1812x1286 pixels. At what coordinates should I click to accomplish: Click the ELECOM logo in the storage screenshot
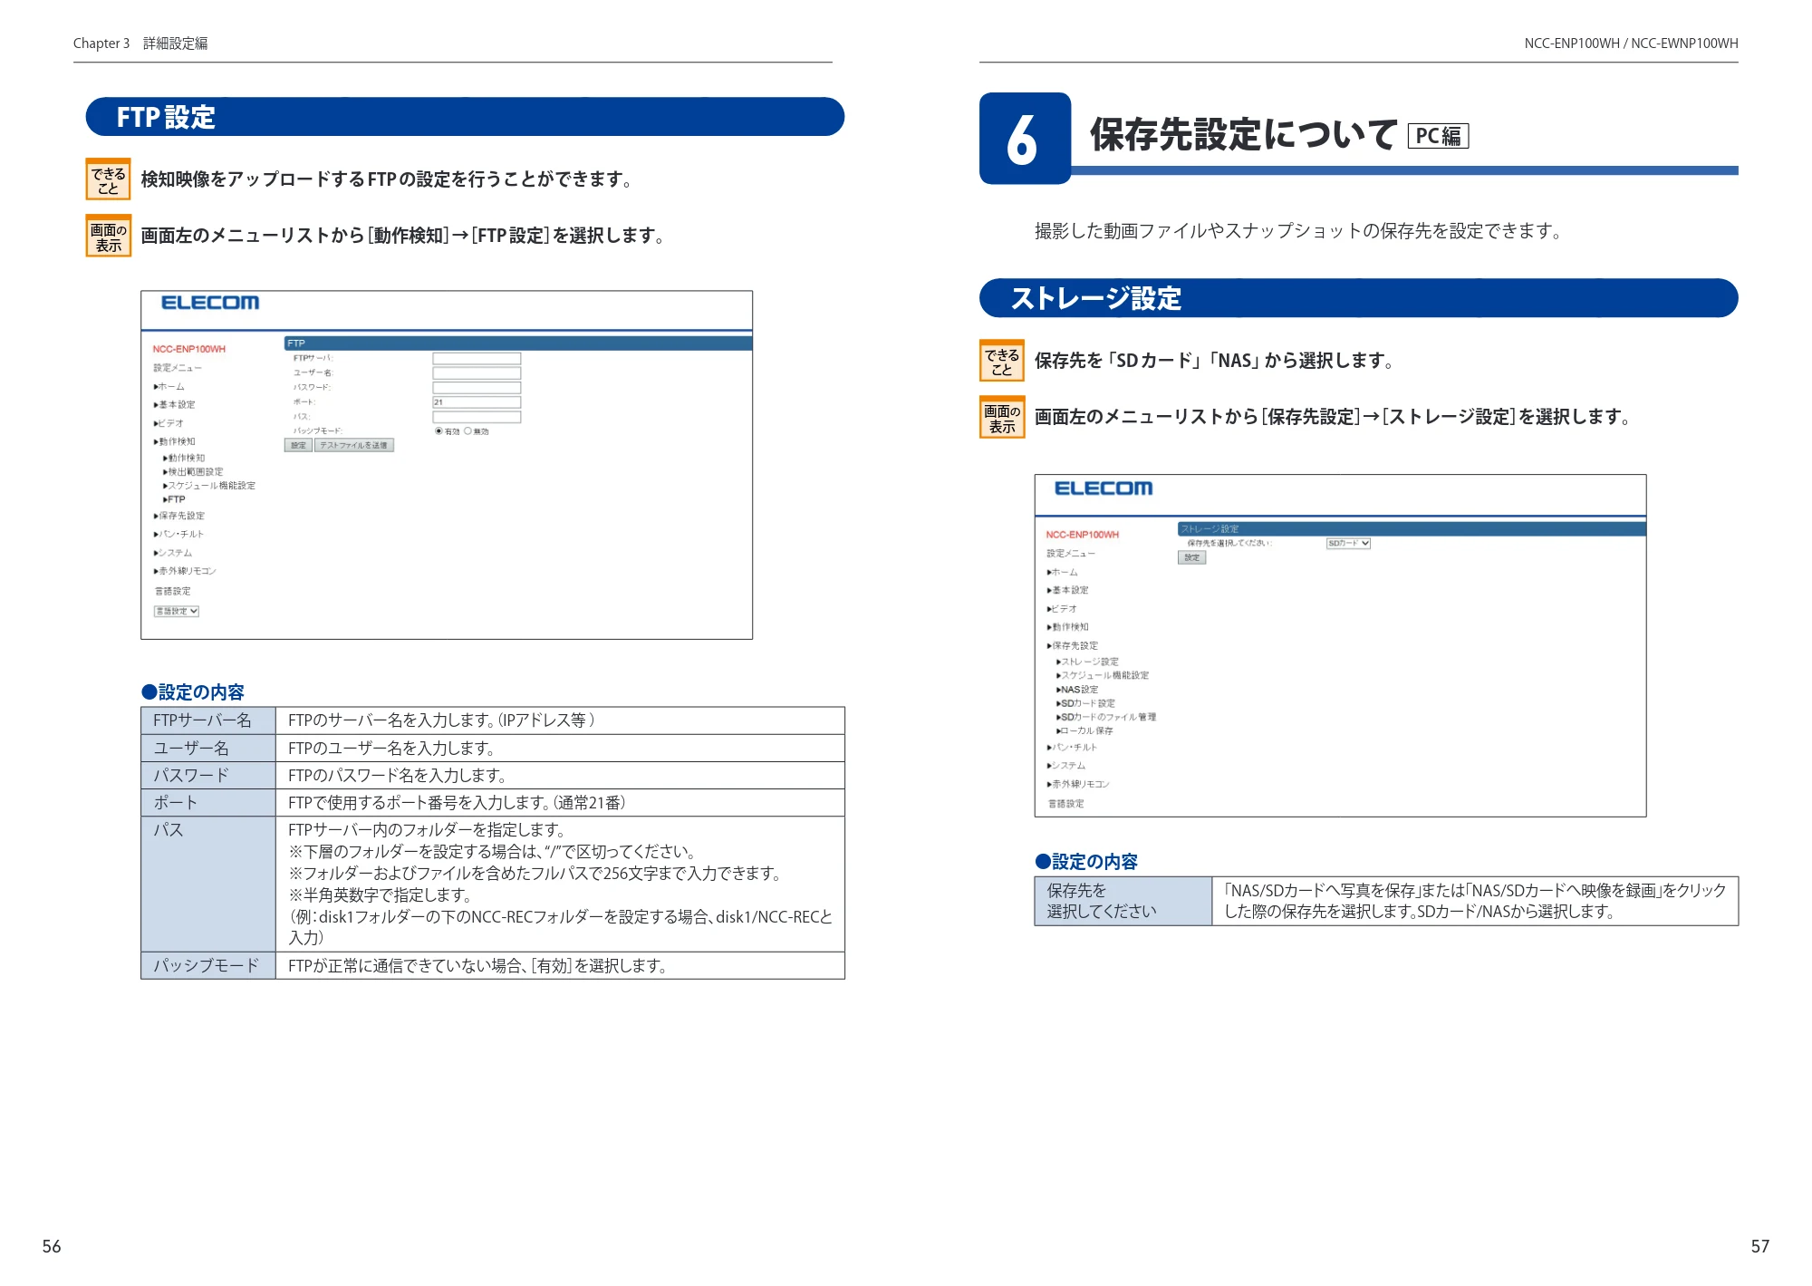1104,488
